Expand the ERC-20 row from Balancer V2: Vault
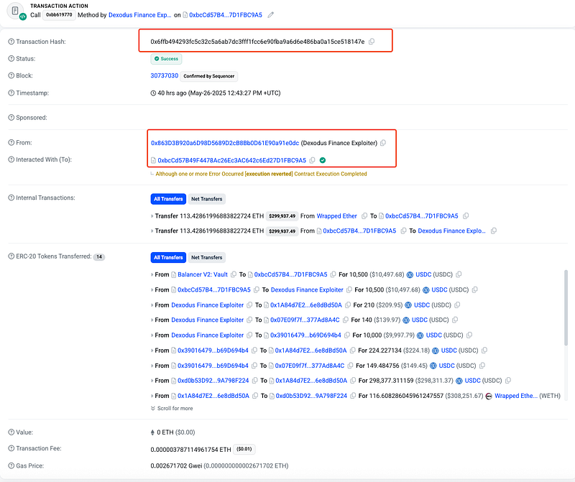This screenshot has width=575, height=482. 152,274
